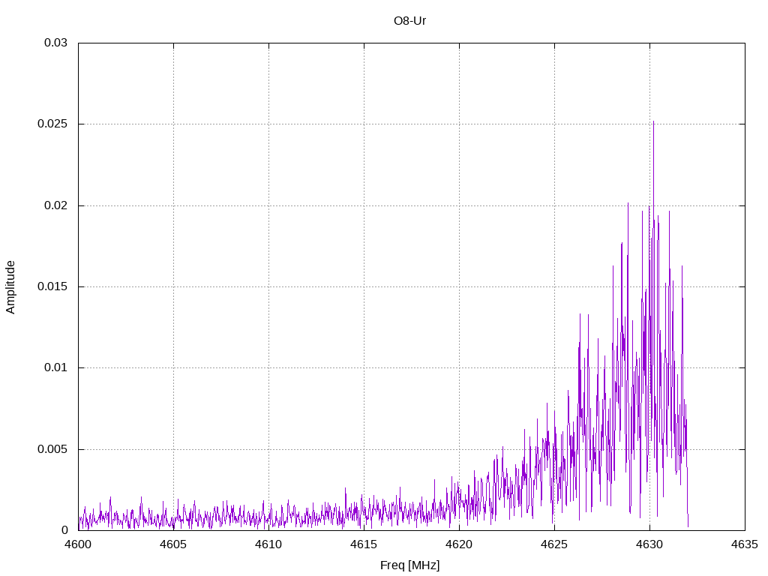768x576 pixels.
Task: Select the 0.005 y-axis tick label
Action: tap(52, 449)
